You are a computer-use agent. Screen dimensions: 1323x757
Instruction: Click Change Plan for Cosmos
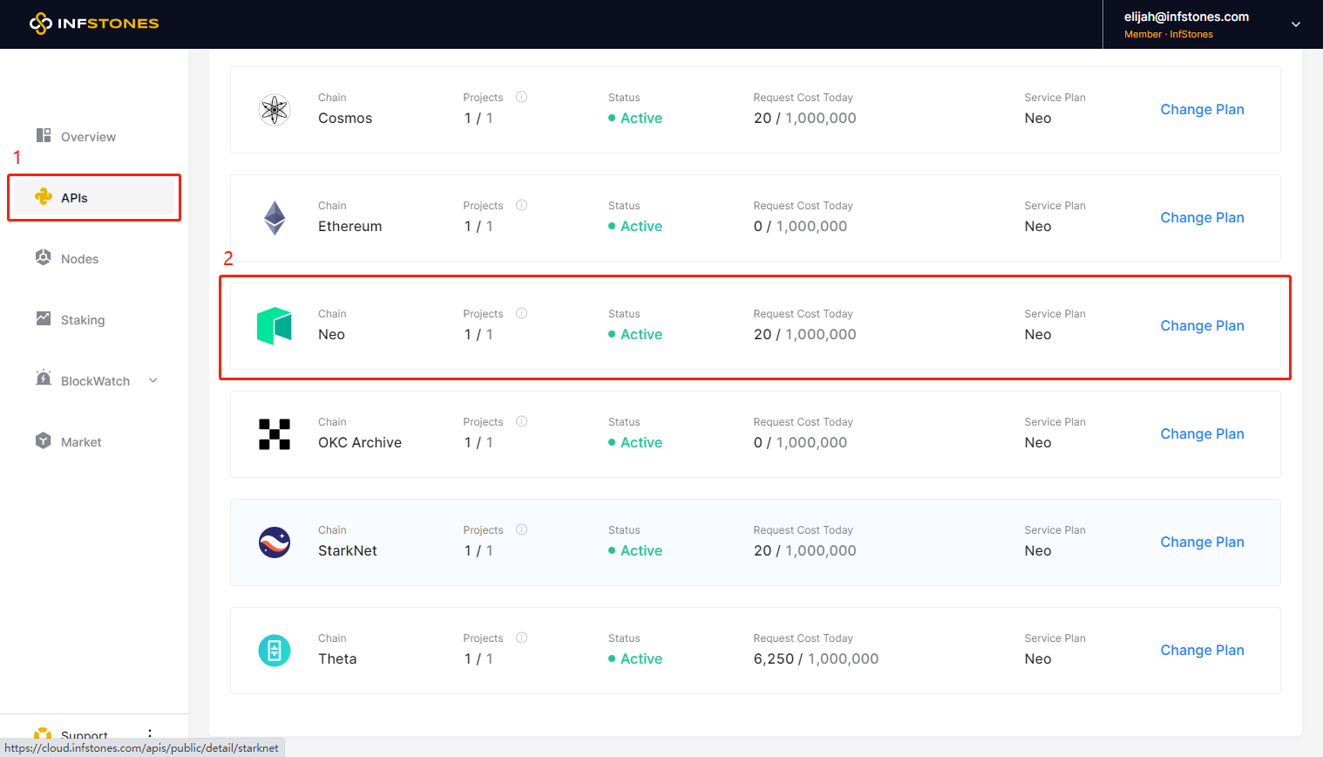click(x=1202, y=109)
